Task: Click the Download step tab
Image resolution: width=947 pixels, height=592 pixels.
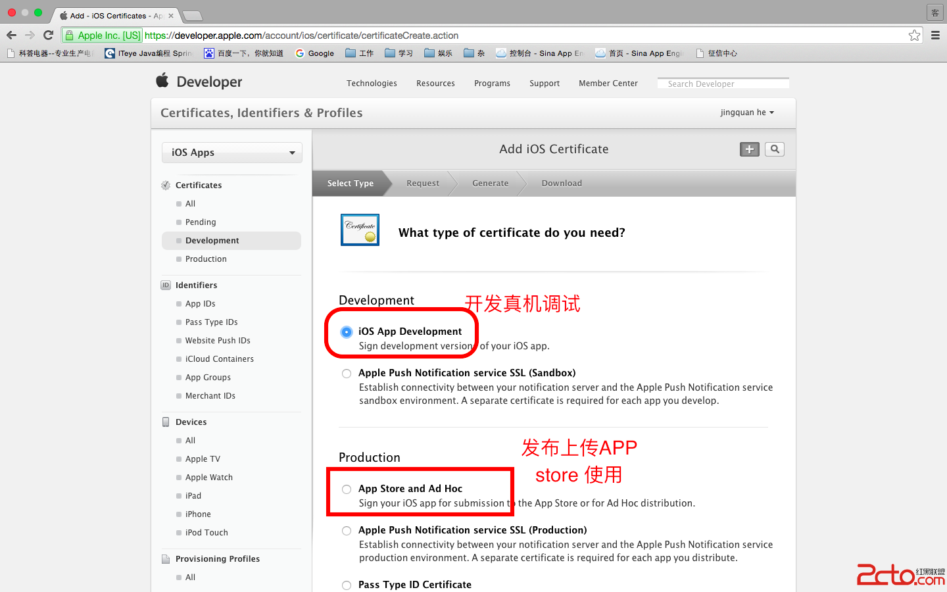Action: pos(562,184)
